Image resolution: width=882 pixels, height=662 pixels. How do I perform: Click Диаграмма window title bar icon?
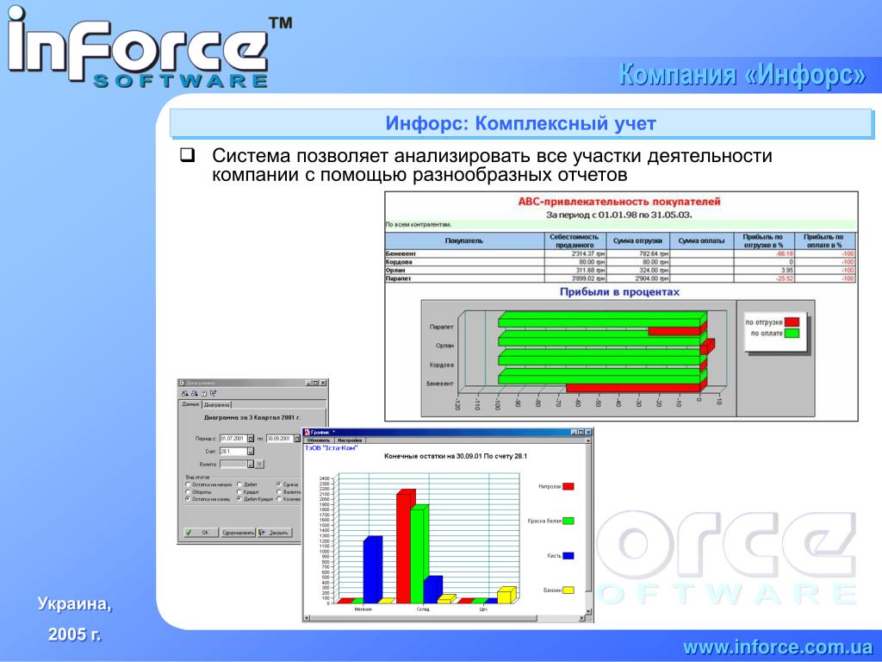click(182, 383)
